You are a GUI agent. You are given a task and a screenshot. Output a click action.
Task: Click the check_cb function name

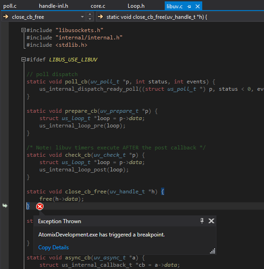[78, 155]
